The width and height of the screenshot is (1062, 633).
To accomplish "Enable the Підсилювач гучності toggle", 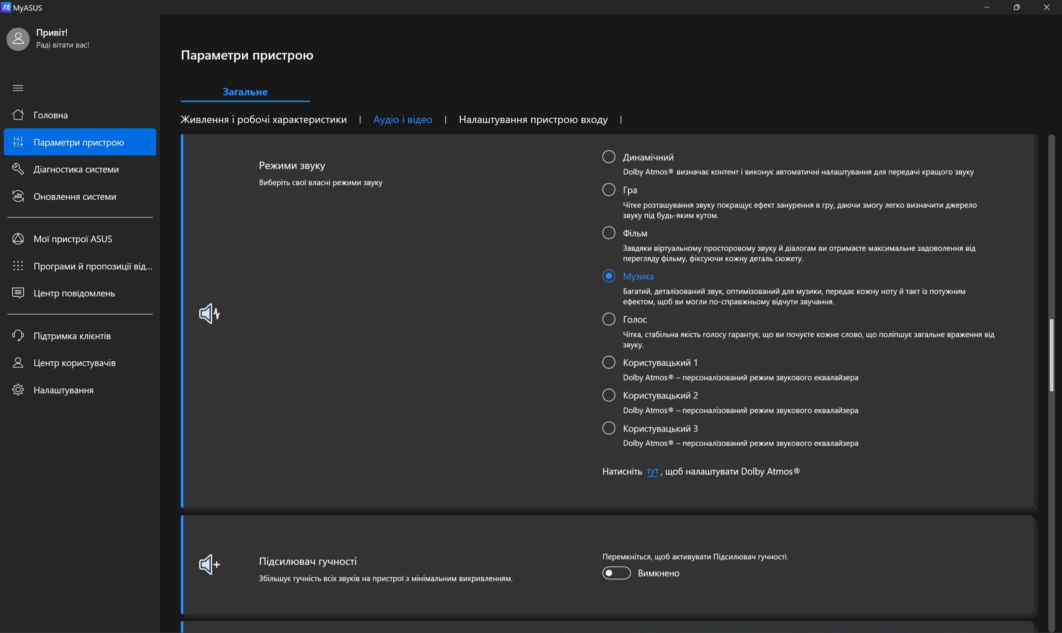I will point(616,573).
